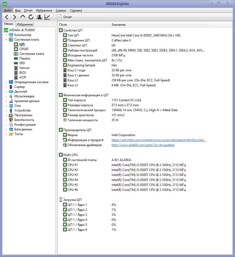Open the Сервис menu

click(x=61, y=10)
